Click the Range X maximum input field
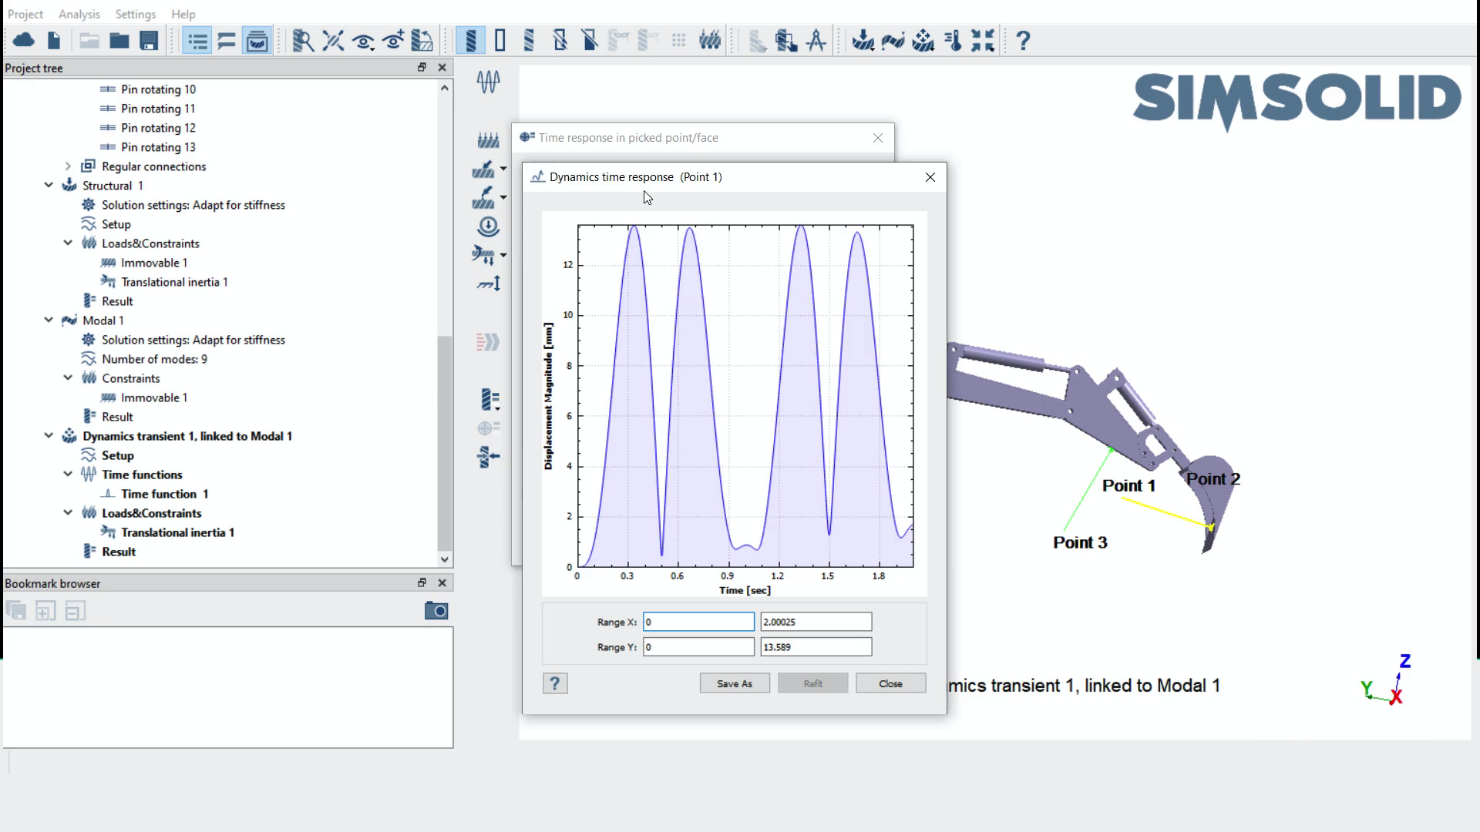Viewport: 1480px width, 832px height. pyautogui.click(x=816, y=622)
